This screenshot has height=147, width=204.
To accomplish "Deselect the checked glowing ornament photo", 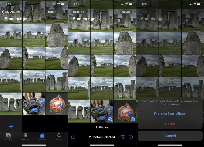I will coord(125,111).
